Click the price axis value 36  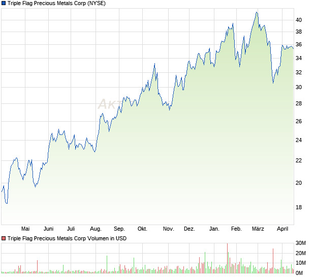coord(299,44)
